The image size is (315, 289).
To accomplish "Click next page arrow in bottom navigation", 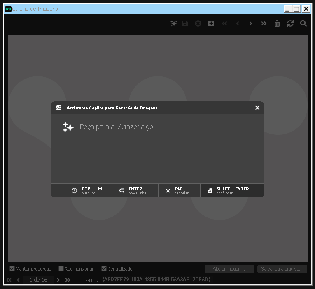I will coord(58,280).
